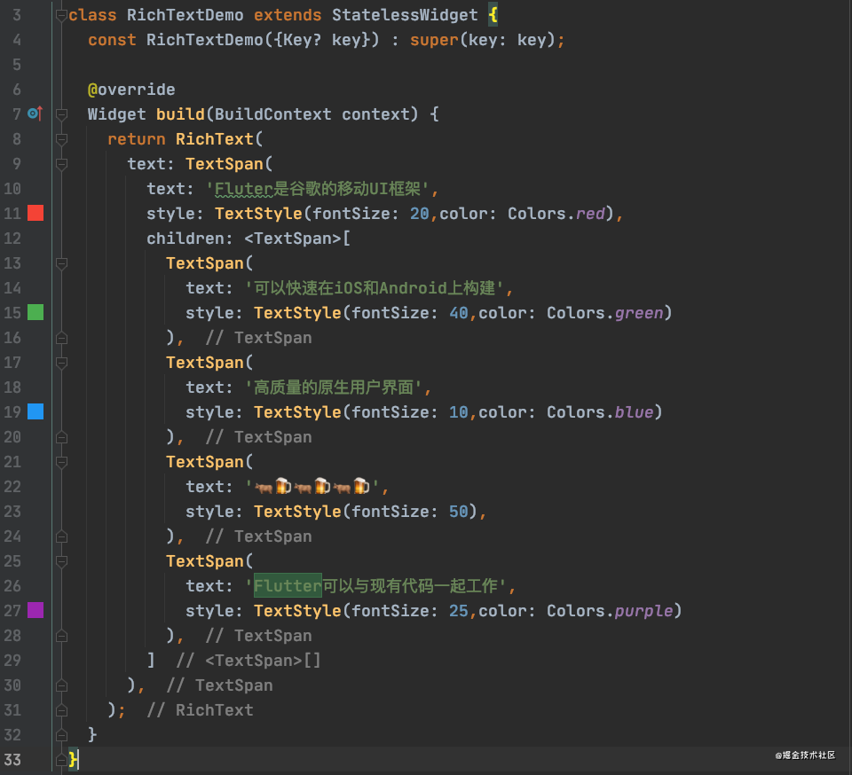Click fold end marker on line 31
Image resolution: width=852 pixels, height=775 pixels.
coord(61,710)
